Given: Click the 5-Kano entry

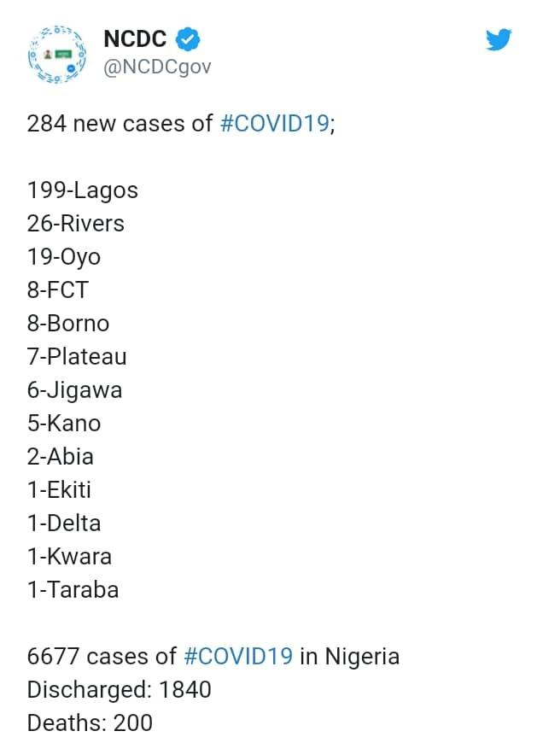Looking at the screenshot, I should pyautogui.click(x=64, y=423).
